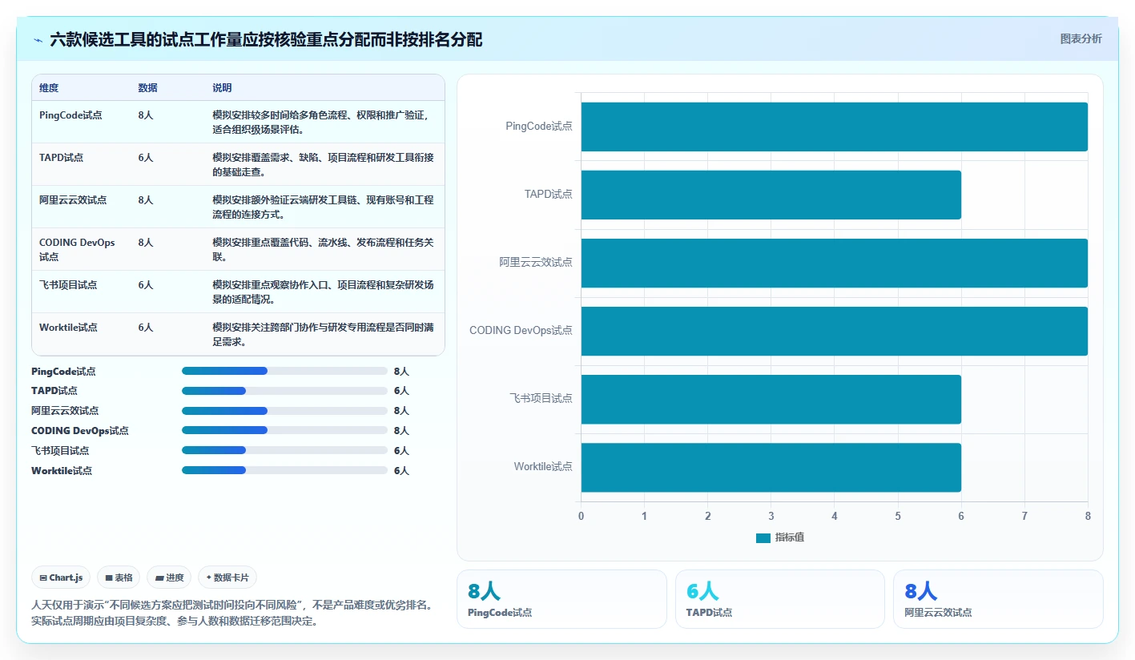The image size is (1135, 660).
Task: Click the CODING DevOps试点 bar in the chart
Action: (834, 331)
